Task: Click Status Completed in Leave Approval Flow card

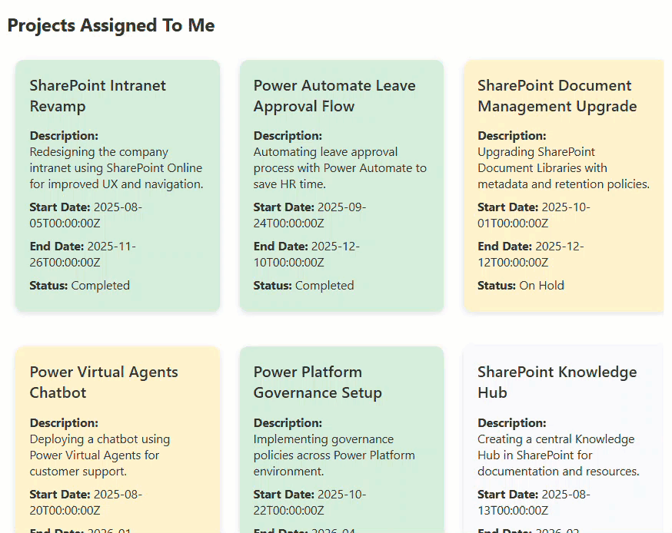Action: (x=304, y=286)
